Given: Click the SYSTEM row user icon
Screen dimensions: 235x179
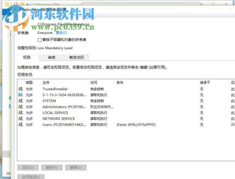Looking at the screenshot, I should click(x=21, y=101).
